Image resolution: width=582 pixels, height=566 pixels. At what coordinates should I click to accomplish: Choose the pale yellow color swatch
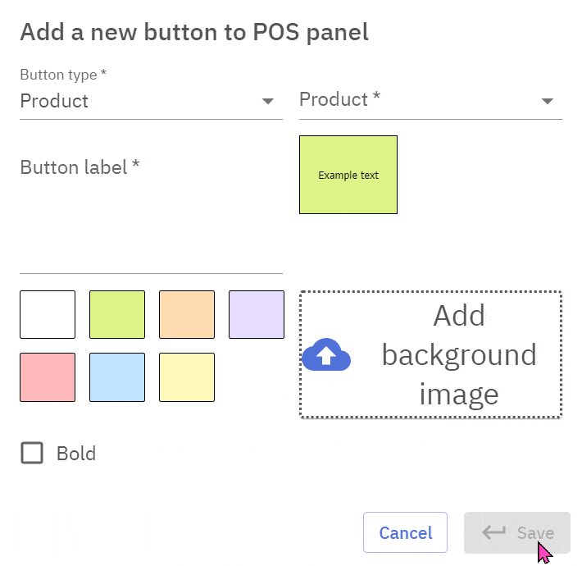(x=187, y=377)
